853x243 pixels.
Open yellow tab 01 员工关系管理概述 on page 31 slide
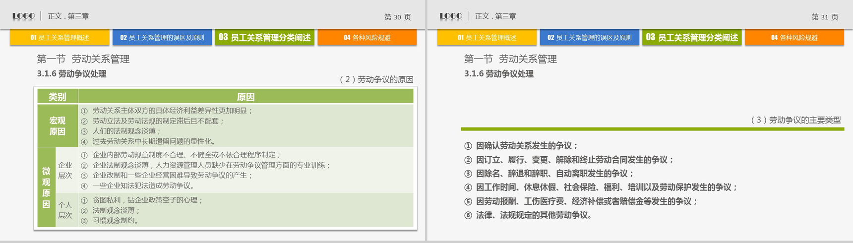click(x=487, y=38)
